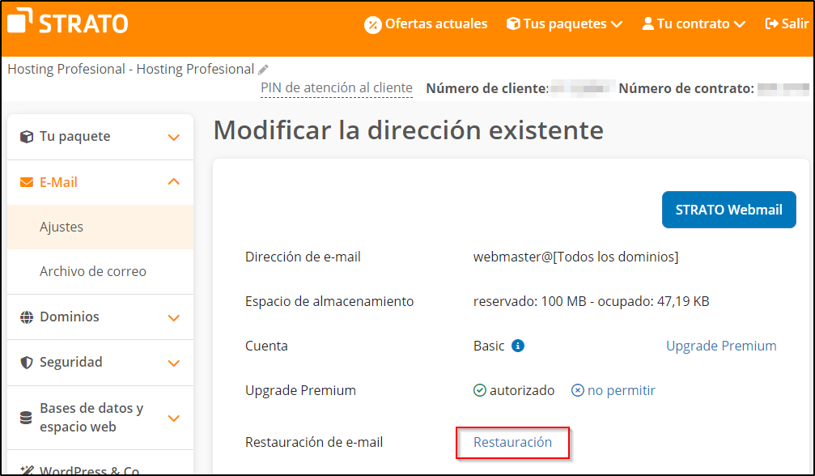
Task: Click the Restauración link
Action: pyautogui.click(x=512, y=442)
